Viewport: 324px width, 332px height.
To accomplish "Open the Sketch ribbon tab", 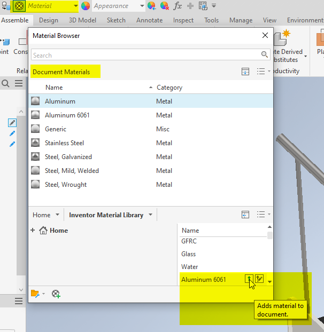I will tap(116, 20).
